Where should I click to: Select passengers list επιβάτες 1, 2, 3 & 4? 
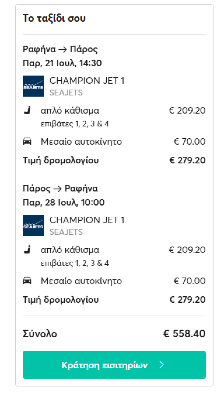pyautogui.click(x=72, y=123)
